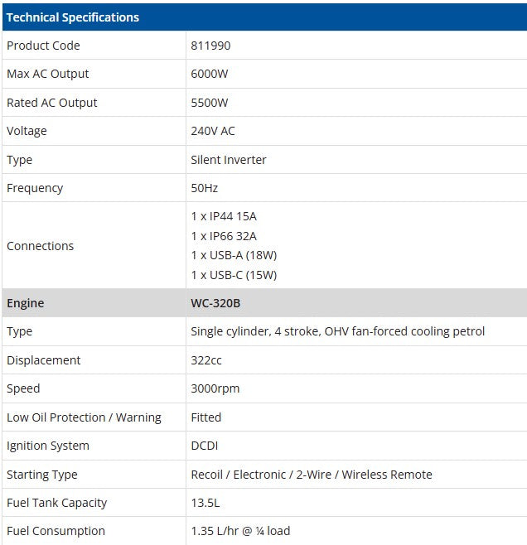
Task: Click the 322cc value
Action: tap(205, 360)
